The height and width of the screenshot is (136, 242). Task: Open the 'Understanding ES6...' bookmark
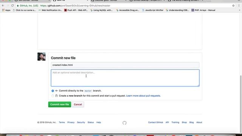177,10
